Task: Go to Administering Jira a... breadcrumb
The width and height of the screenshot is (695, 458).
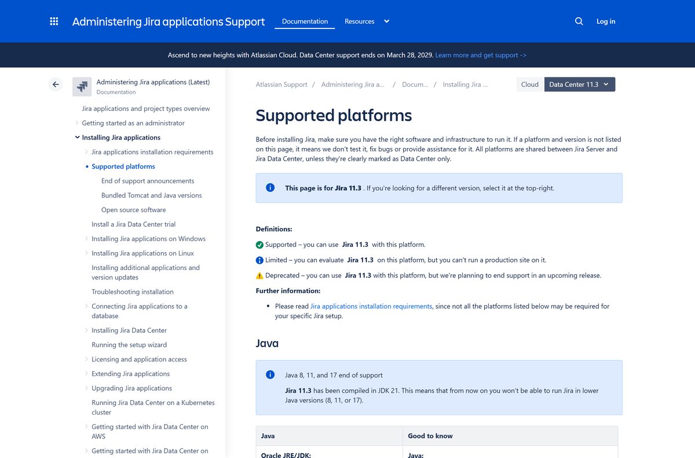Action: [x=353, y=84]
